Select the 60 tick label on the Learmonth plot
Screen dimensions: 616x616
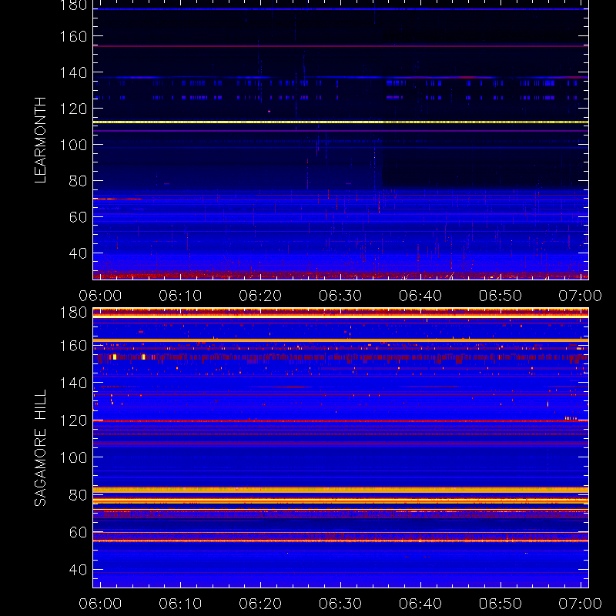pos(78,217)
